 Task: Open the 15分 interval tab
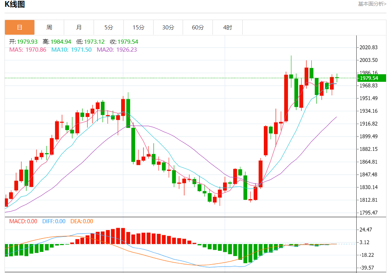pyautogui.click(x=139, y=28)
